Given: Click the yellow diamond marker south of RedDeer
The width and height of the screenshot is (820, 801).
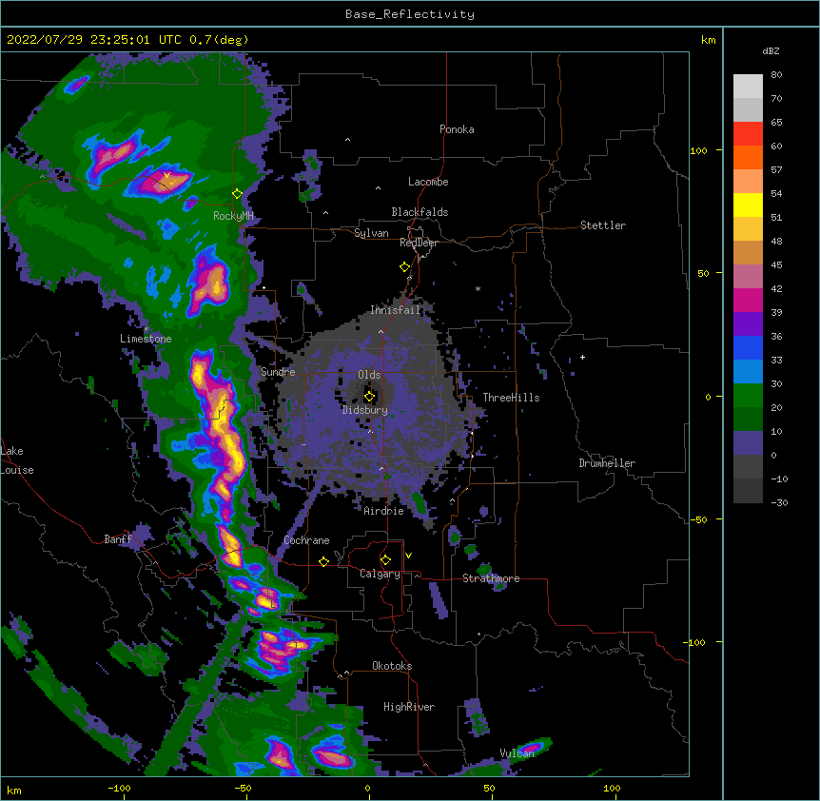Looking at the screenshot, I should 404,267.
